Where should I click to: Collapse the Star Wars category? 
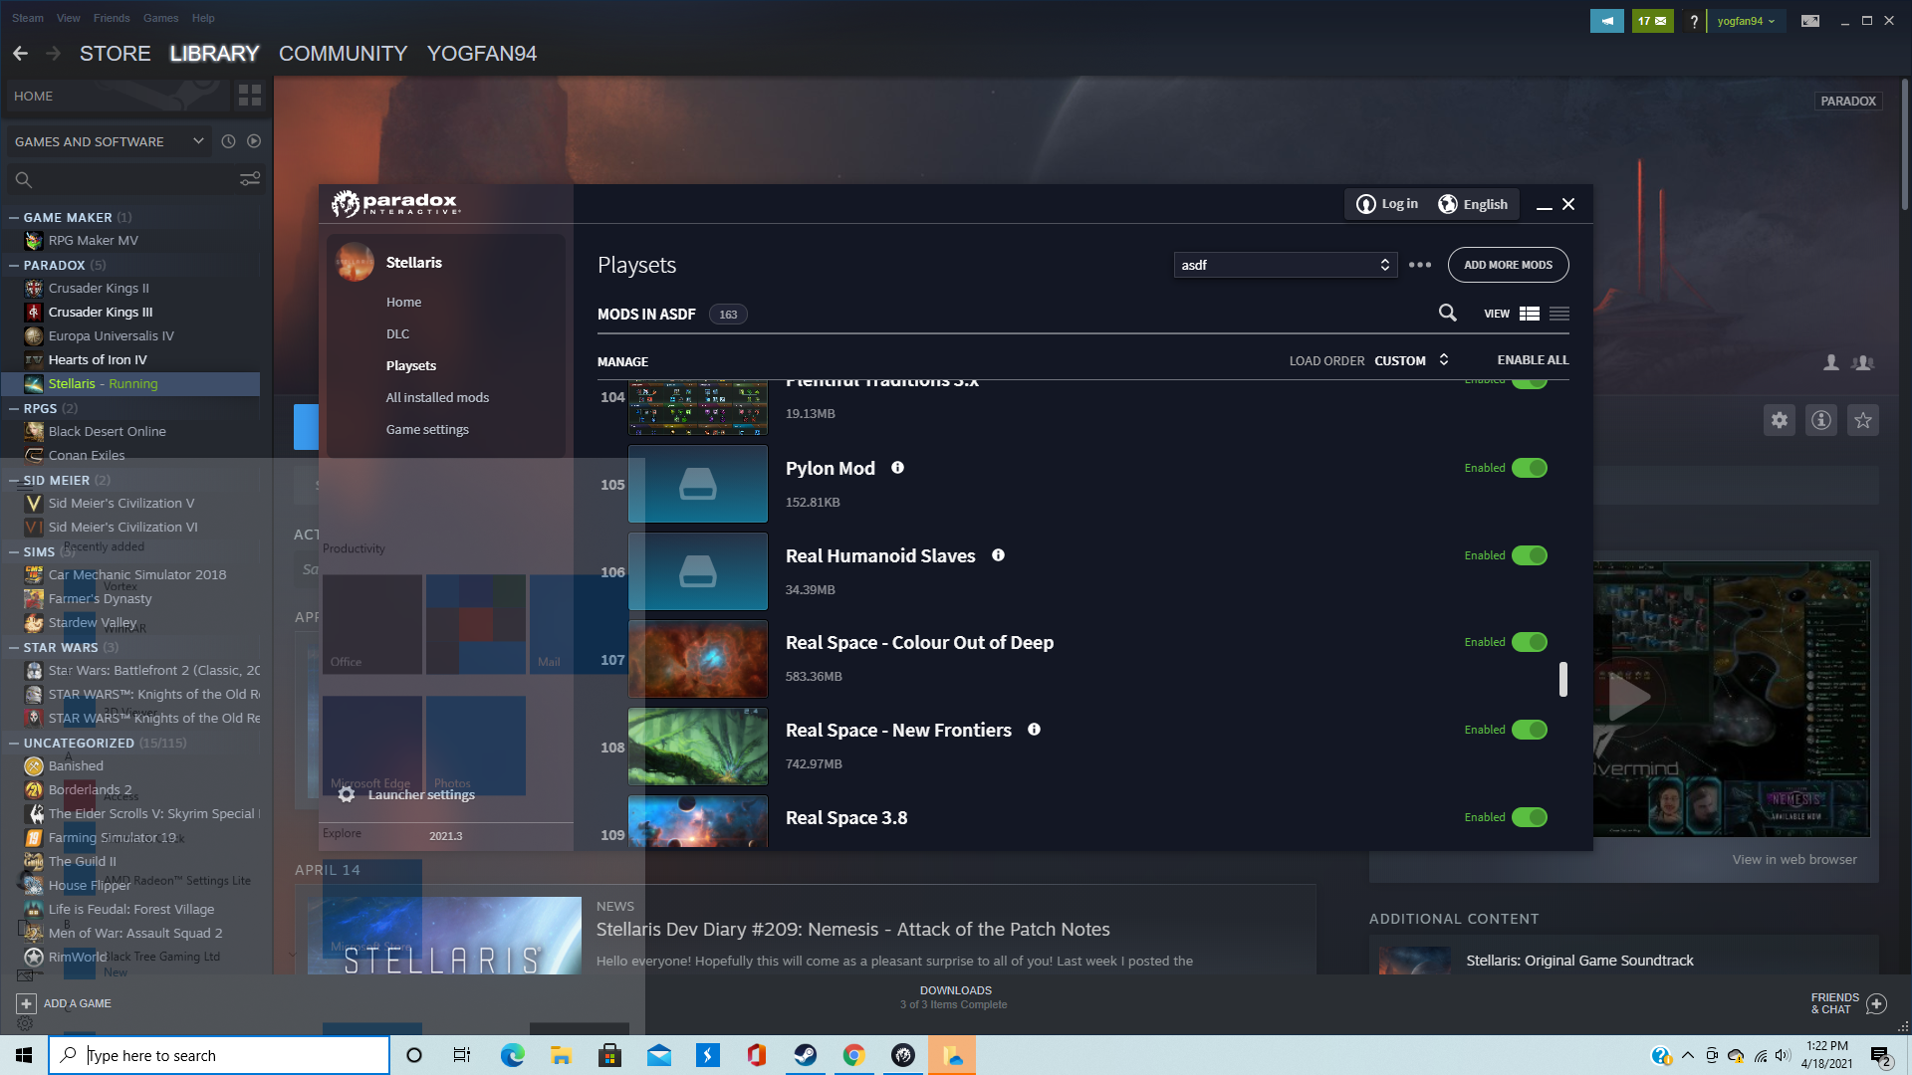click(14, 647)
